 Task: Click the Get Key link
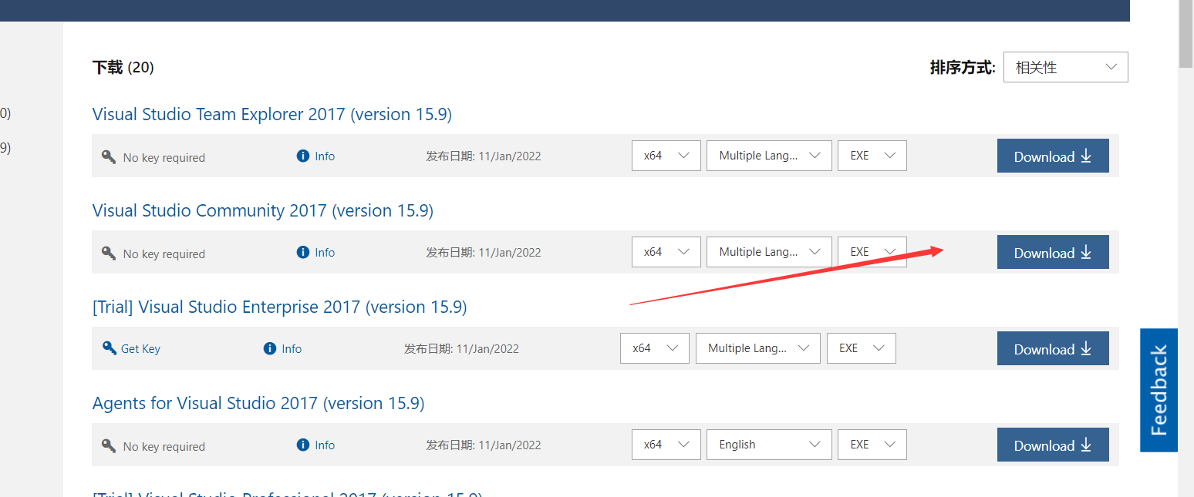[x=140, y=349]
